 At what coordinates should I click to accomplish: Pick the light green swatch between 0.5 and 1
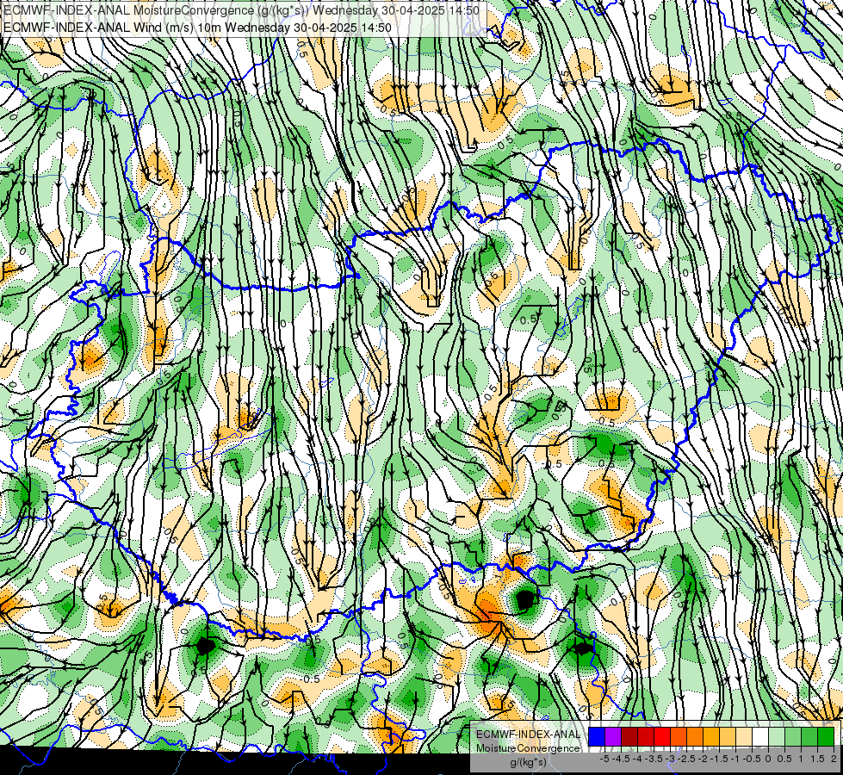[x=793, y=736]
